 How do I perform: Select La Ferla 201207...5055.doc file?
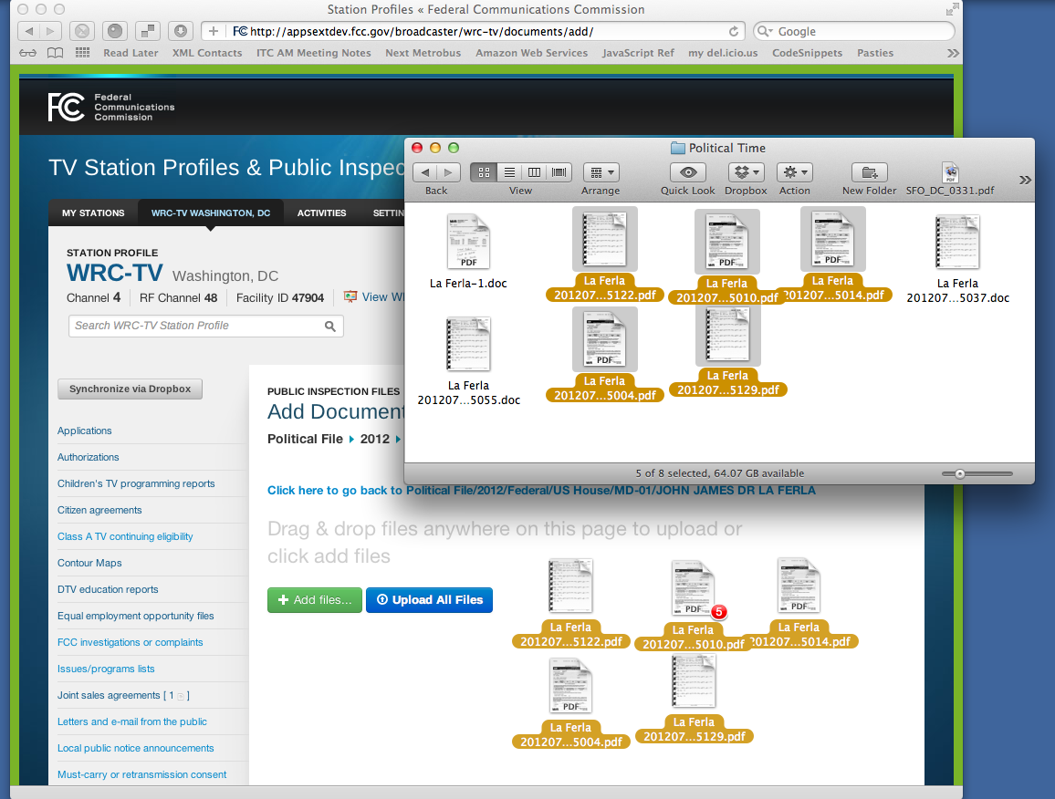pyautogui.click(x=468, y=344)
